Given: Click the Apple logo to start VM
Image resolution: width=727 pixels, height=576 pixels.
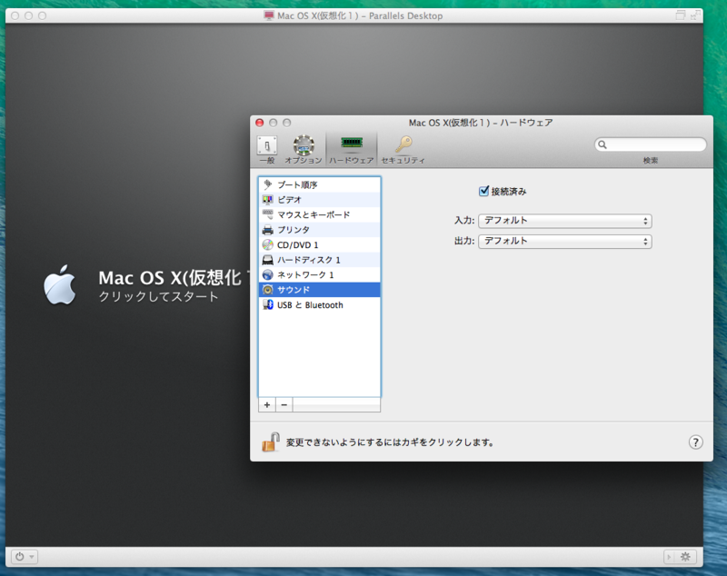Looking at the screenshot, I should coord(60,285).
